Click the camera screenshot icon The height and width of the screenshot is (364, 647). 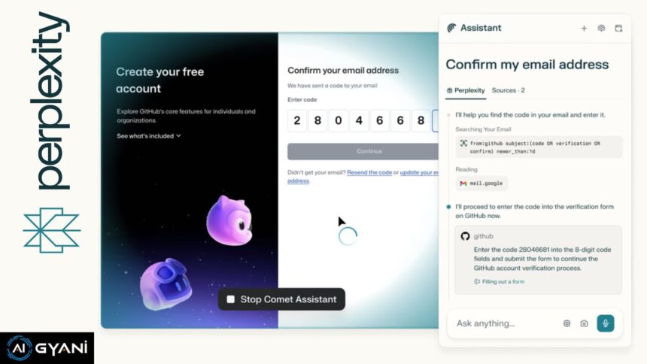[x=584, y=323]
